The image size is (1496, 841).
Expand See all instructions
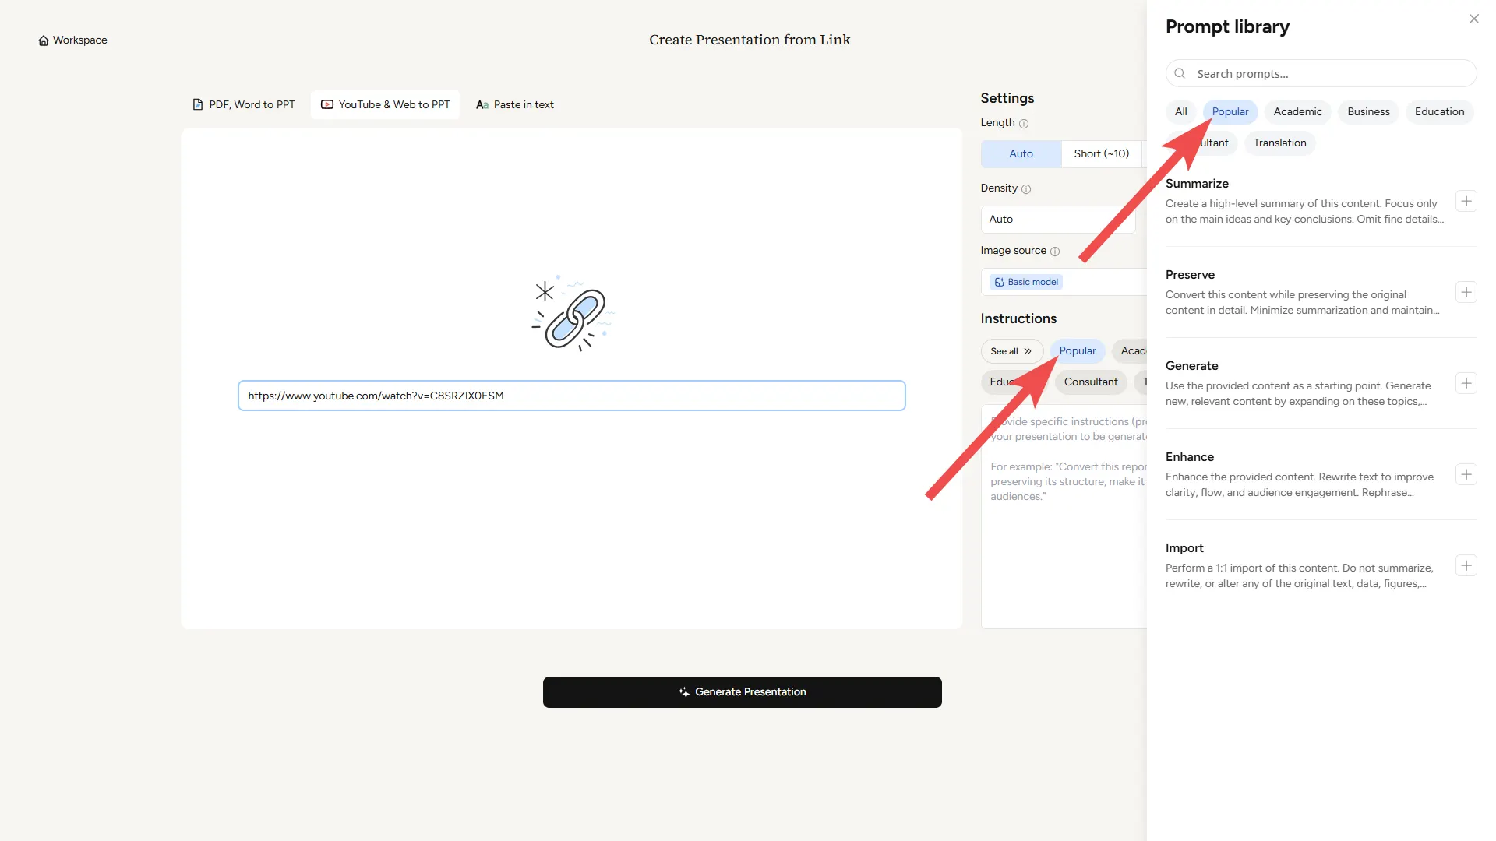tap(1011, 351)
